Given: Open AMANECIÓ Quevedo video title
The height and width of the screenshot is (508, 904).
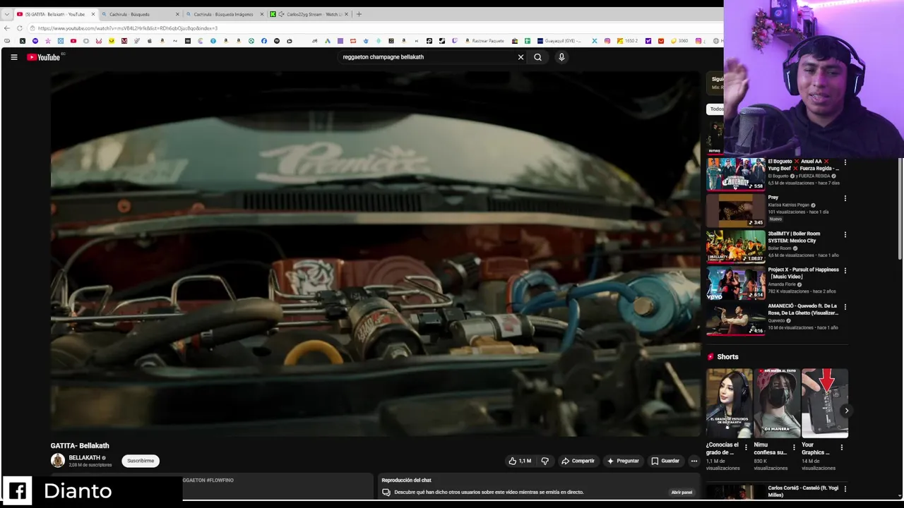Looking at the screenshot, I should click(803, 309).
